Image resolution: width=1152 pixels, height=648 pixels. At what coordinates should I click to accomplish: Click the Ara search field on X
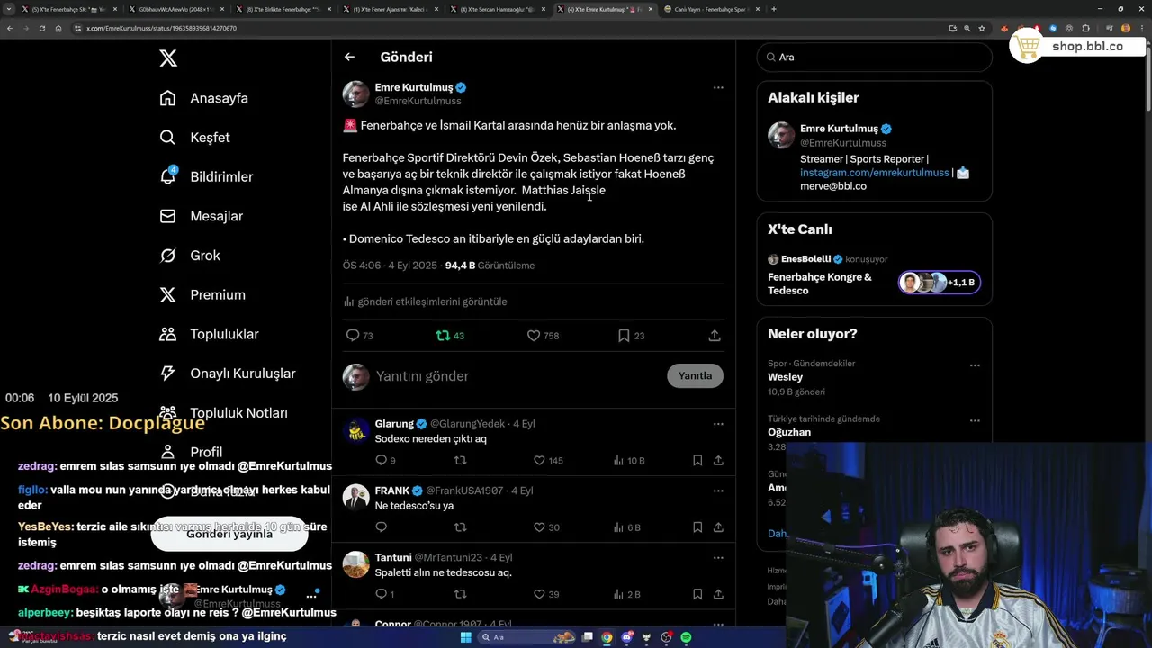point(875,57)
